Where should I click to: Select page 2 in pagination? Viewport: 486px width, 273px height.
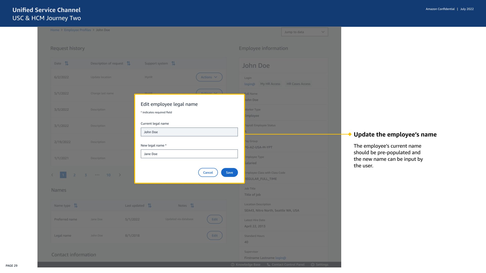pyautogui.click(x=74, y=175)
